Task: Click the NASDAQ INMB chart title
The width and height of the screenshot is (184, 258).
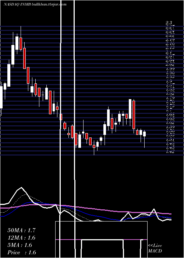Action: pos(35,4)
